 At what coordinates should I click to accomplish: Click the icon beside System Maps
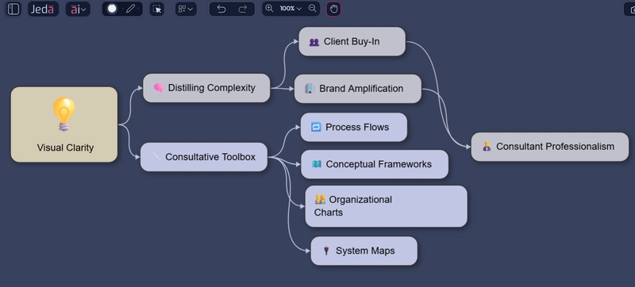(326, 251)
